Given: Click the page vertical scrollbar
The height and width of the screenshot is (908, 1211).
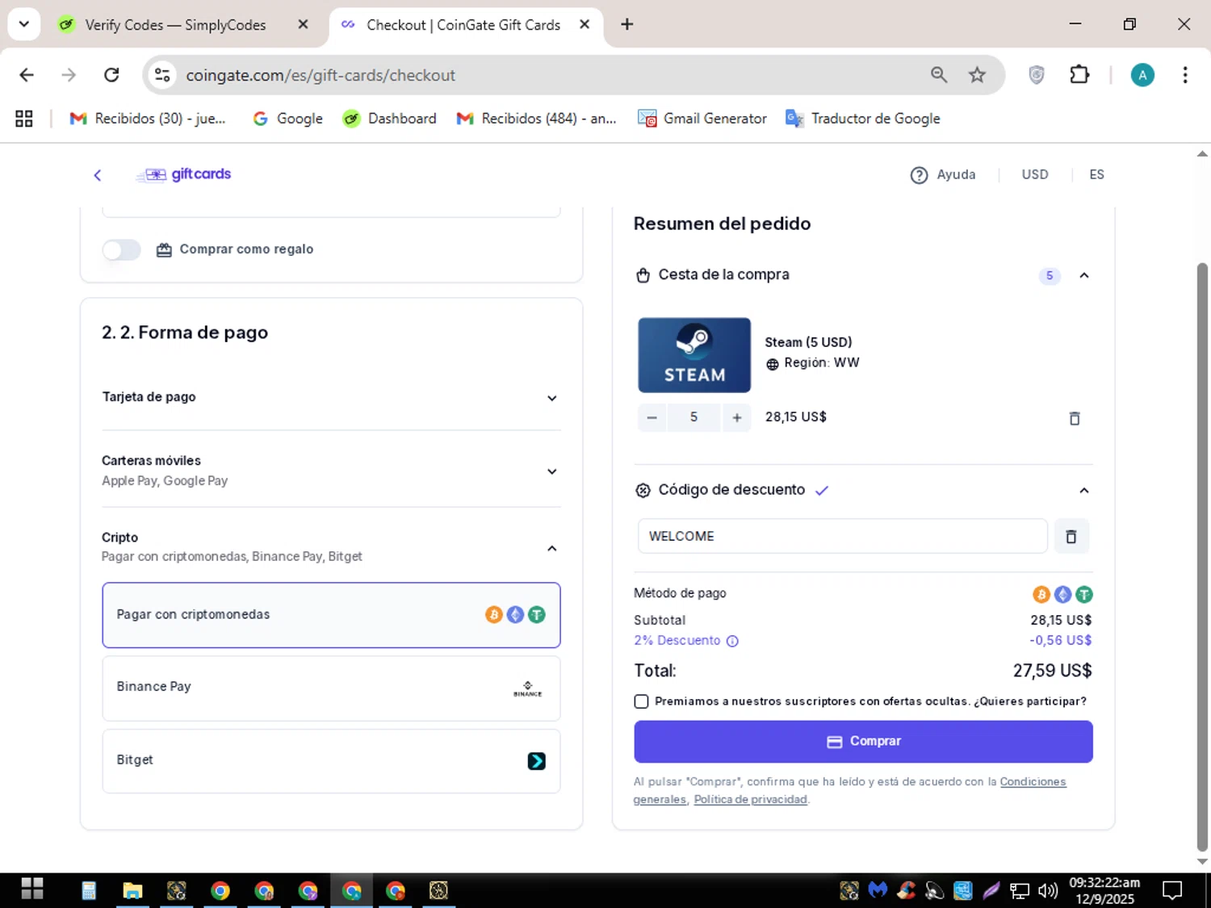Looking at the screenshot, I should (1202, 557).
